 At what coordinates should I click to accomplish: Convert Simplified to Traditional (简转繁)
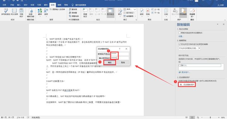click(73, 13)
